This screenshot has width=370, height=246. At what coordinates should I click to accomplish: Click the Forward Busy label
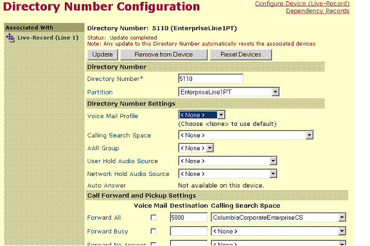tap(107, 231)
